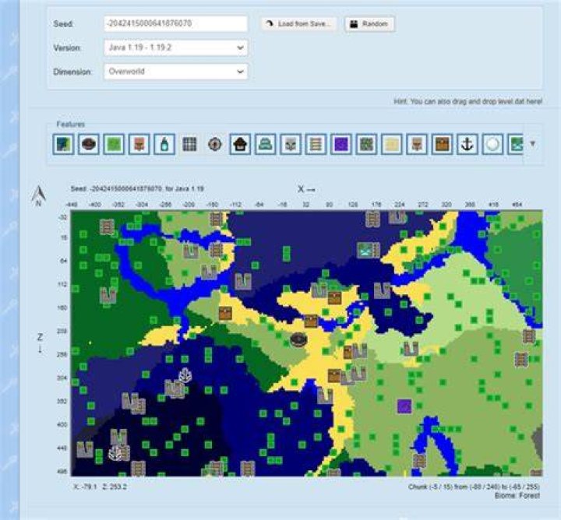The image size is (561, 520).
Task: Click the 'Z ↓' axis label
Action: tap(40, 343)
